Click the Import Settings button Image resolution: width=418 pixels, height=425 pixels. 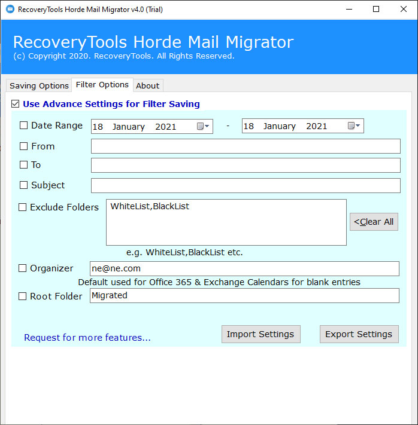pyautogui.click(x=261, y=334)
